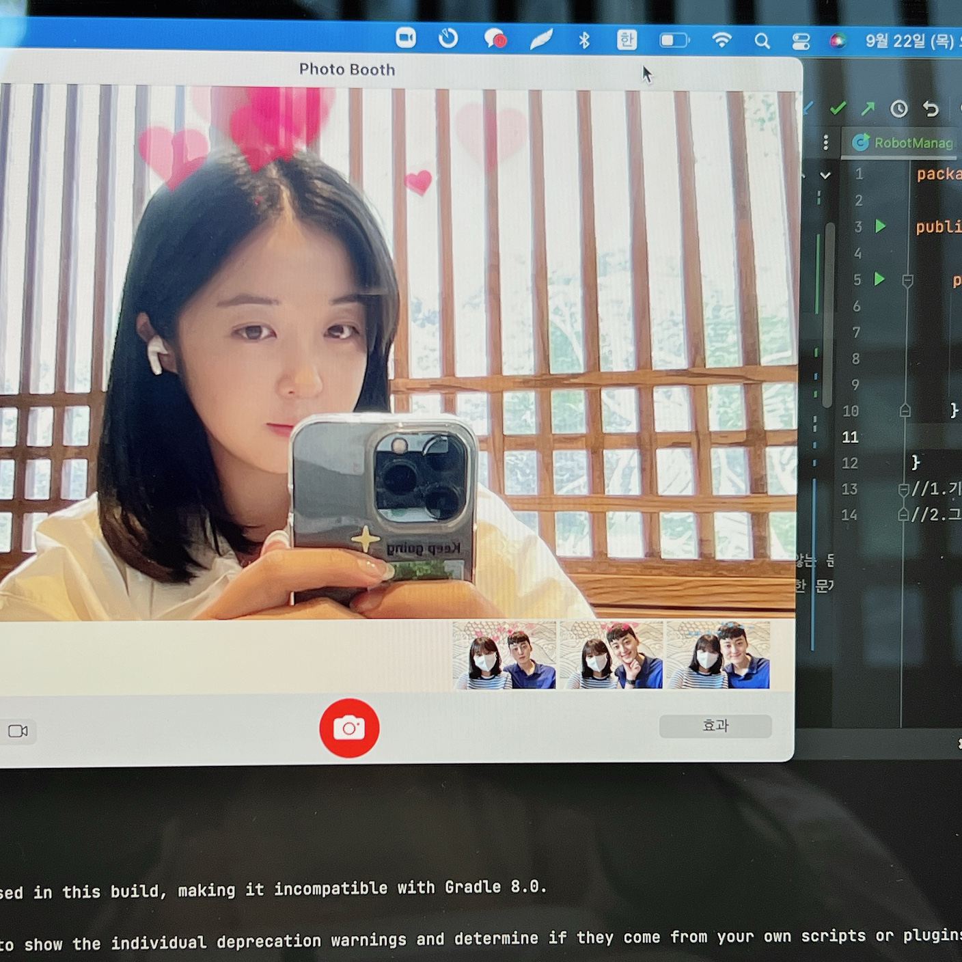Click the green commit checkmark icon
962x962 pixels.
(x=838, y=108)
